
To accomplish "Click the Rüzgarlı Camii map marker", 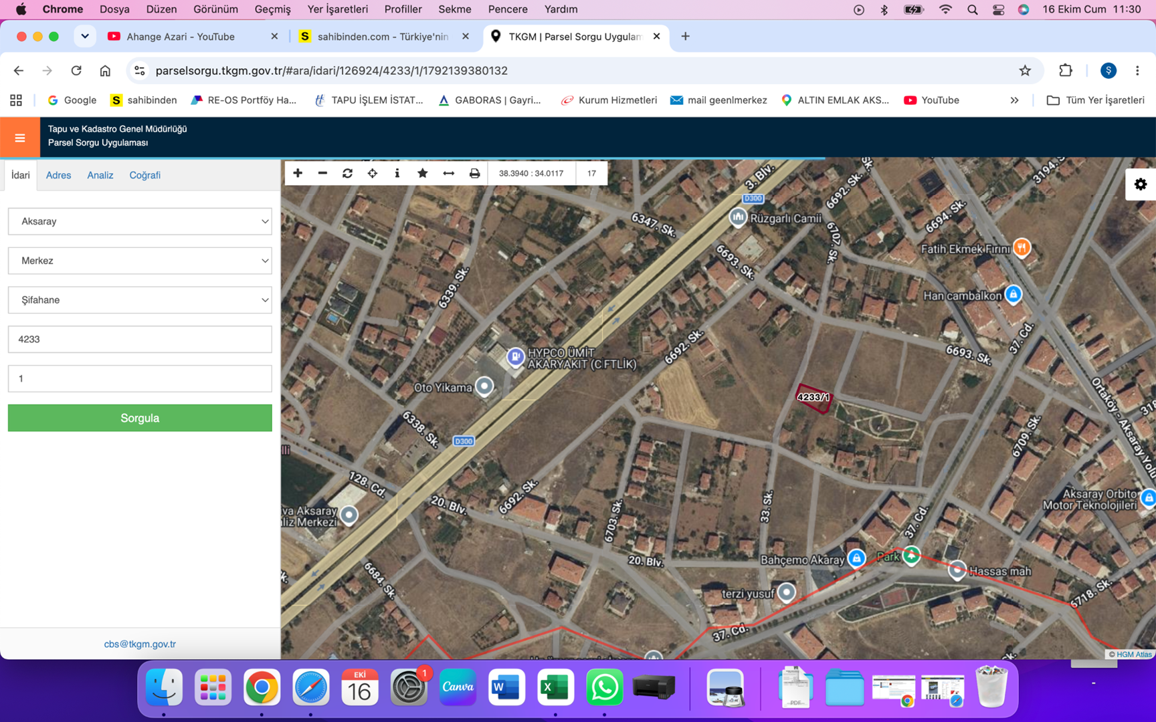I will 738,217.
